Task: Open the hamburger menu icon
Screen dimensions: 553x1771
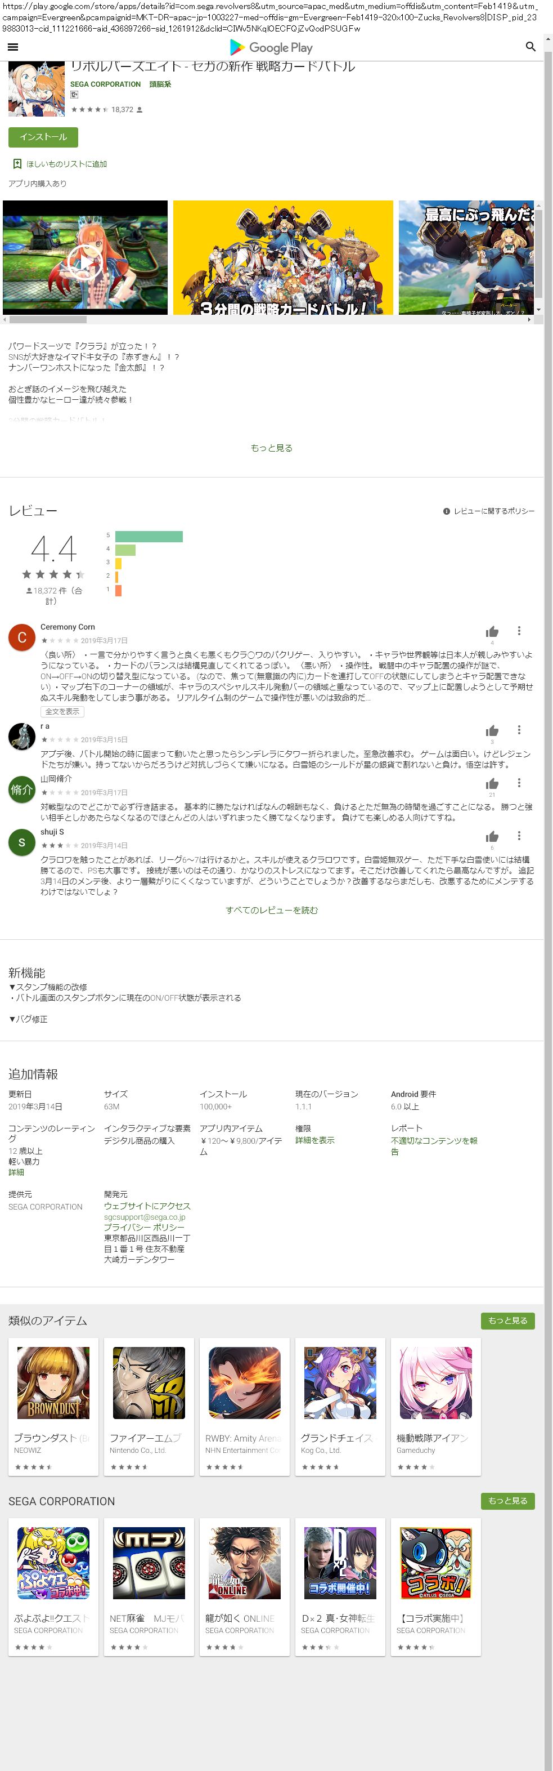Action: (12, 47)
